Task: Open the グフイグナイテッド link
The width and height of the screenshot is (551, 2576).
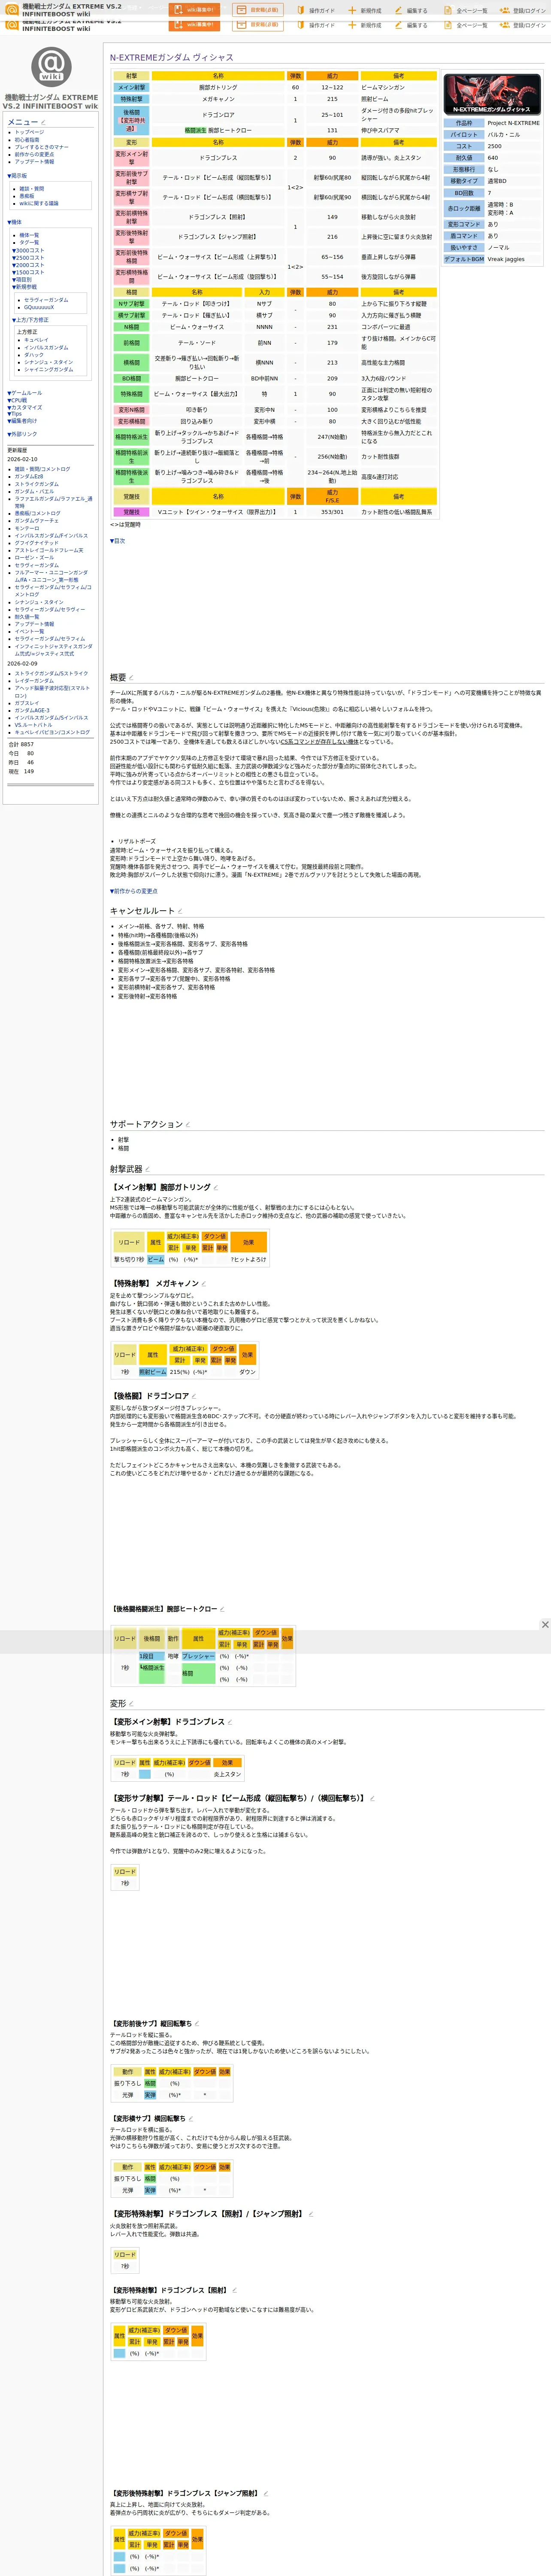Action: pos(37,543)
